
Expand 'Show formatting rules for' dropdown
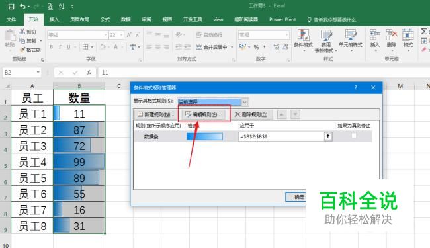click(x=245, y=102)
